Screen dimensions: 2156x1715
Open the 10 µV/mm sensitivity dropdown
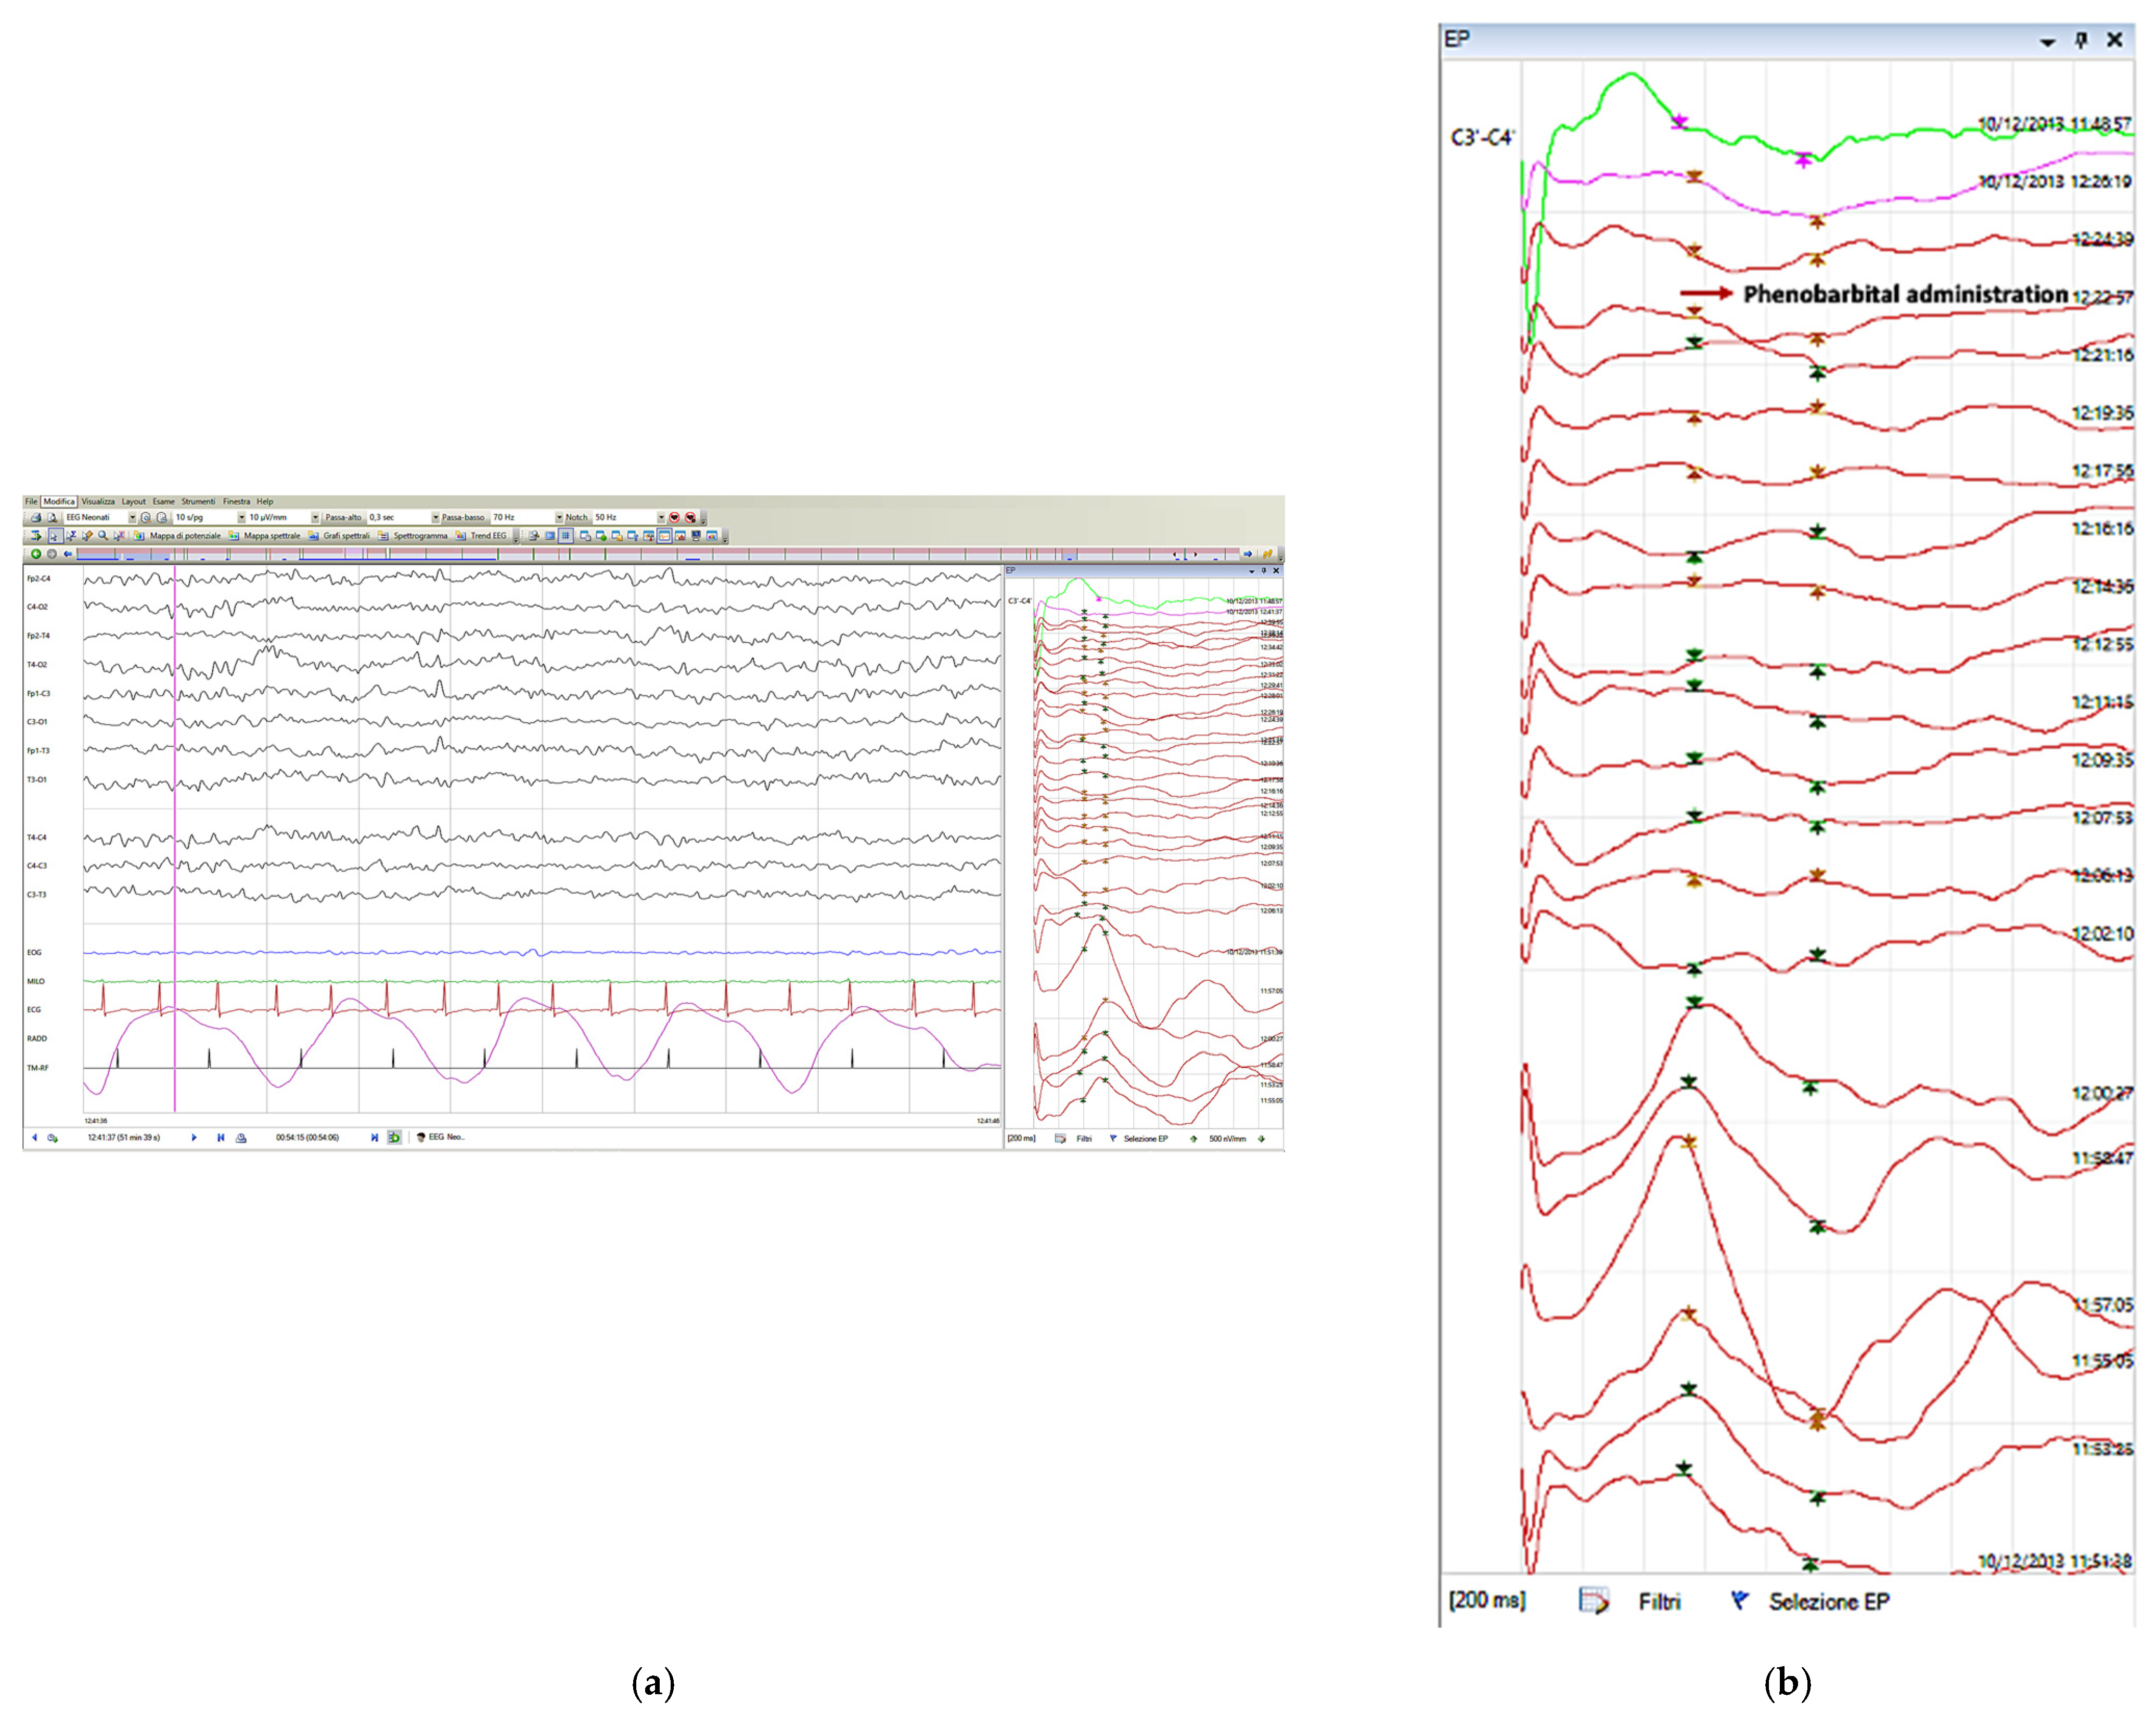(x=315, y=518)
